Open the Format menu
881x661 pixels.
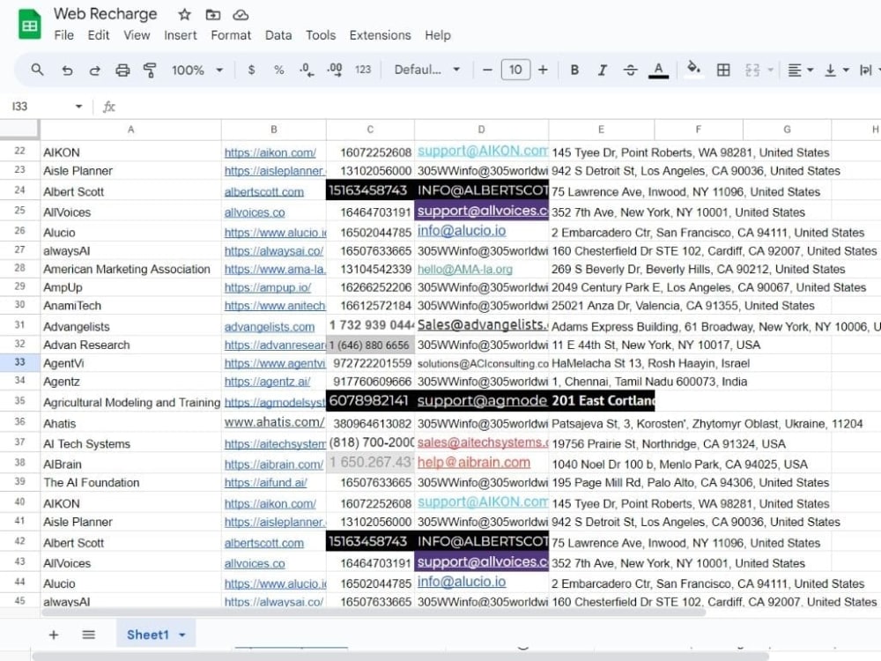tap(231, 35)
